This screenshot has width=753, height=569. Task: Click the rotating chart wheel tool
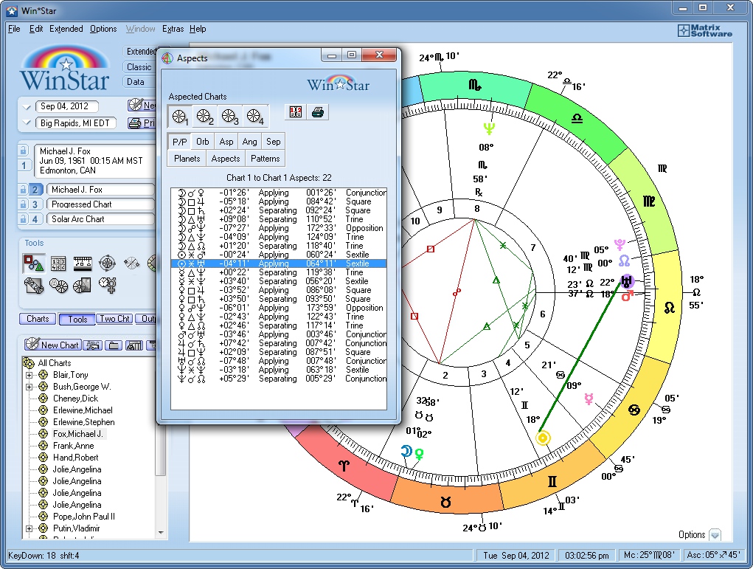coord(107,263)
